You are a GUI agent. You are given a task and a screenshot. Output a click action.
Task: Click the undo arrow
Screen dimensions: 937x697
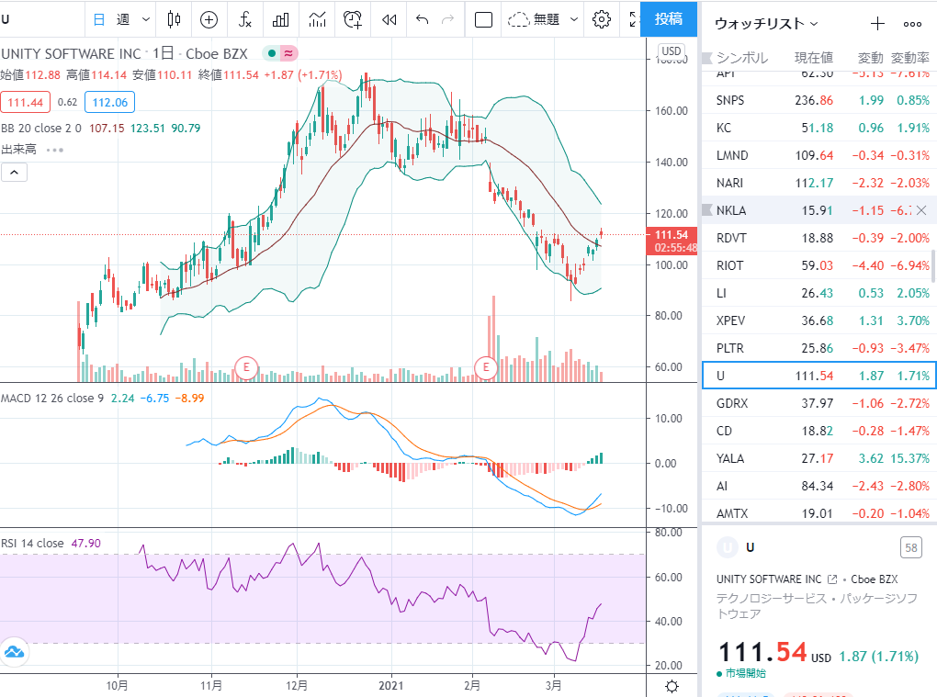click(x=422, y=19)
